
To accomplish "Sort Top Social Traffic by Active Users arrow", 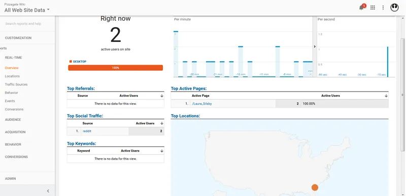I will tap(162, 123).
